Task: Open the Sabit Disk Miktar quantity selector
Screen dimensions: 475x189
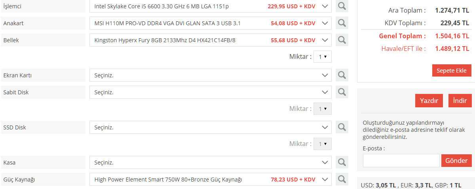Action: pyautogui.click(x=322, y=109)
